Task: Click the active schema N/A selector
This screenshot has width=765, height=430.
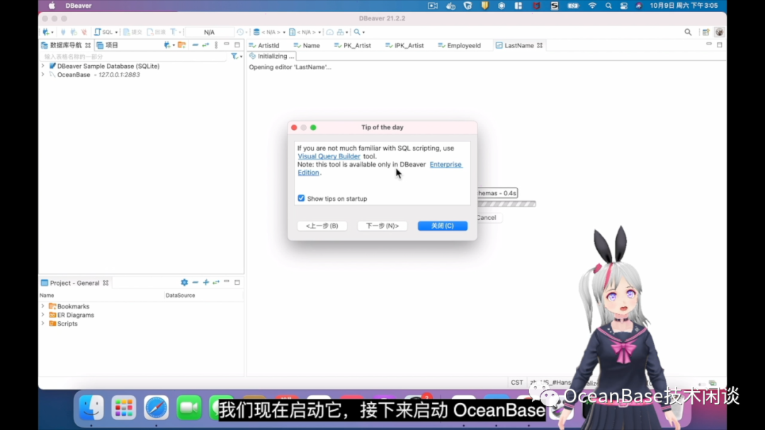Action: pos(302,32)
